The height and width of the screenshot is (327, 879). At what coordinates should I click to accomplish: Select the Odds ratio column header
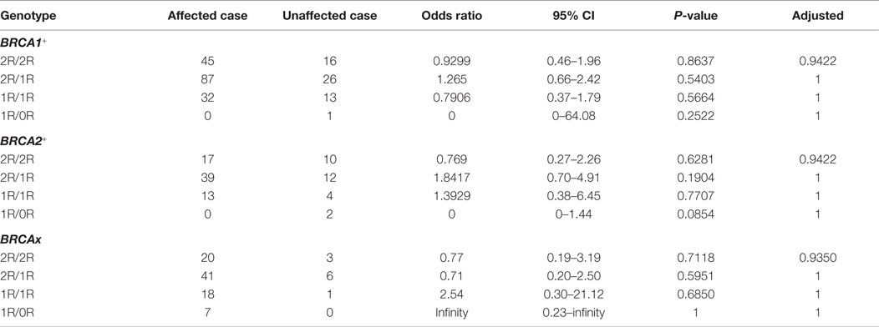pyautogui.click(x=451, y=16)
